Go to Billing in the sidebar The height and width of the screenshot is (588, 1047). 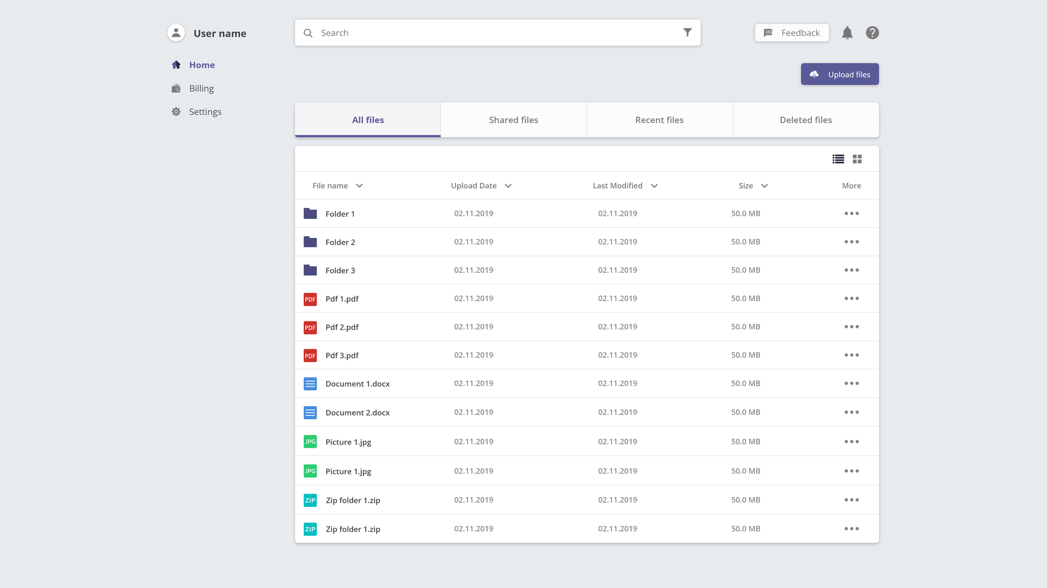click(201, 88)
